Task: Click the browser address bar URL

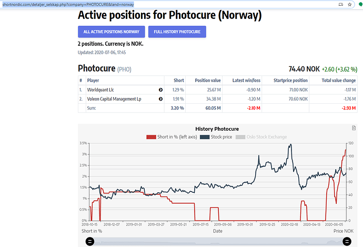Action: click(x=68, y=4)
